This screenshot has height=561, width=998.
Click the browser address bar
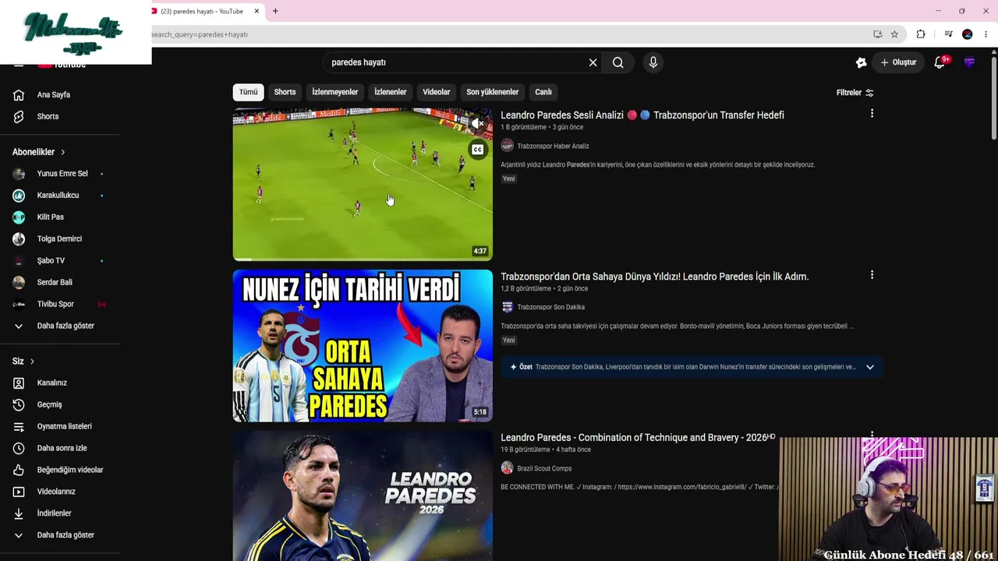pyautogui.click(x=507, y=34)
